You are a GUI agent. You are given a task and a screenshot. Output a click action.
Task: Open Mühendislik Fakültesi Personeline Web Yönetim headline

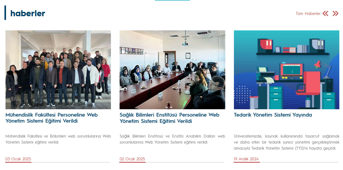[x=52, y=118]
